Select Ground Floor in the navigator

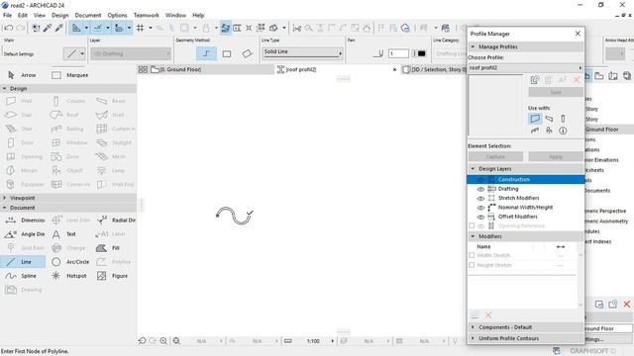(x=602, y=130)
